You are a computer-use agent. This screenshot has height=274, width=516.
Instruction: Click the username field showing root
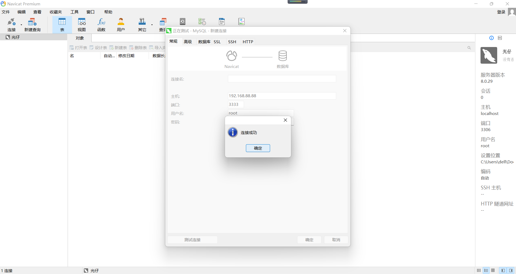(x=261, y=113)
